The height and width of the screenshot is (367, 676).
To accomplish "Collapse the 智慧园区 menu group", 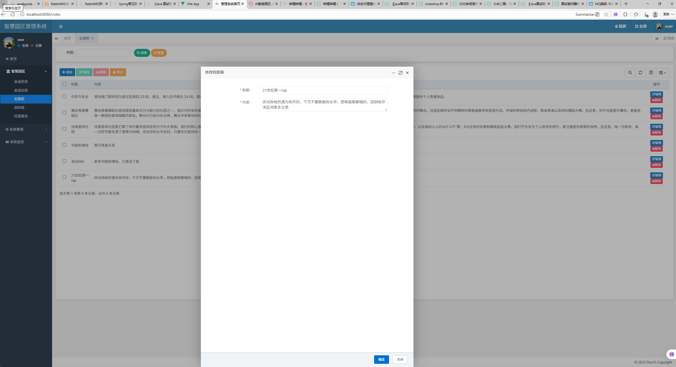I will [26, 71].
